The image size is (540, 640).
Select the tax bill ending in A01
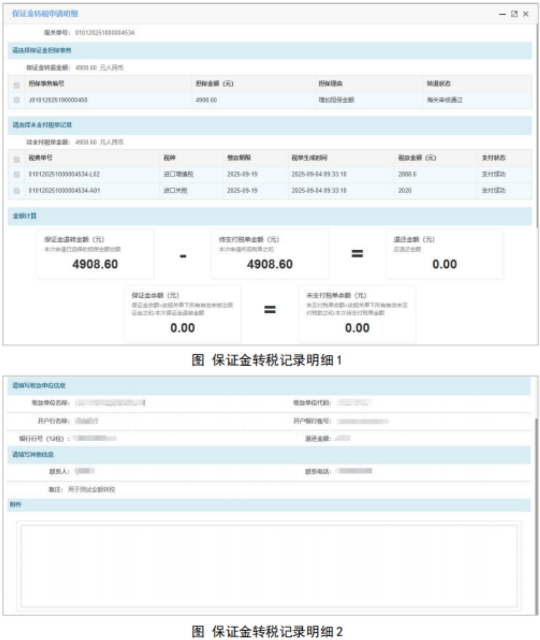click(x=17, y=191)
